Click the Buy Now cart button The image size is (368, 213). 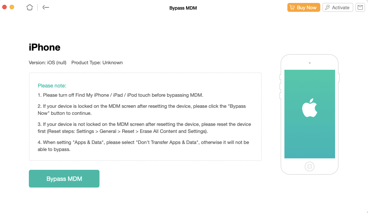coord(303,7)
